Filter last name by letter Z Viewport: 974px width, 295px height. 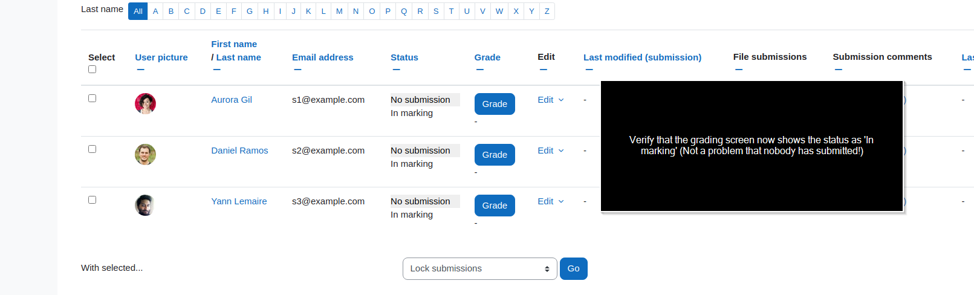(x=547, y=11)
